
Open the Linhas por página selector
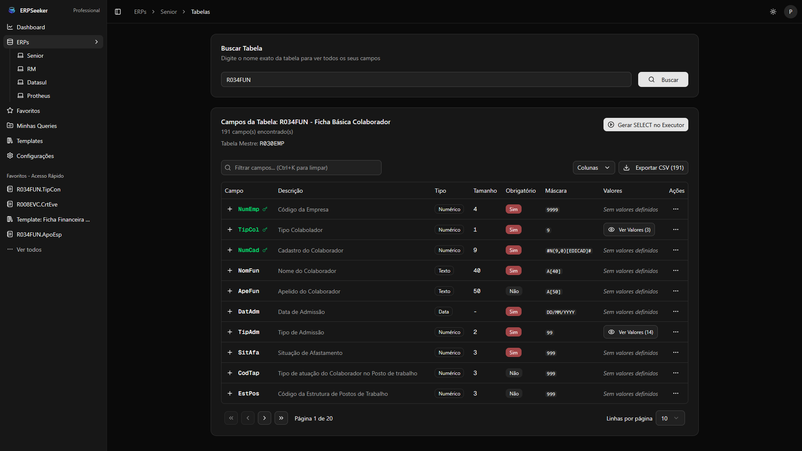pos(670,418)
